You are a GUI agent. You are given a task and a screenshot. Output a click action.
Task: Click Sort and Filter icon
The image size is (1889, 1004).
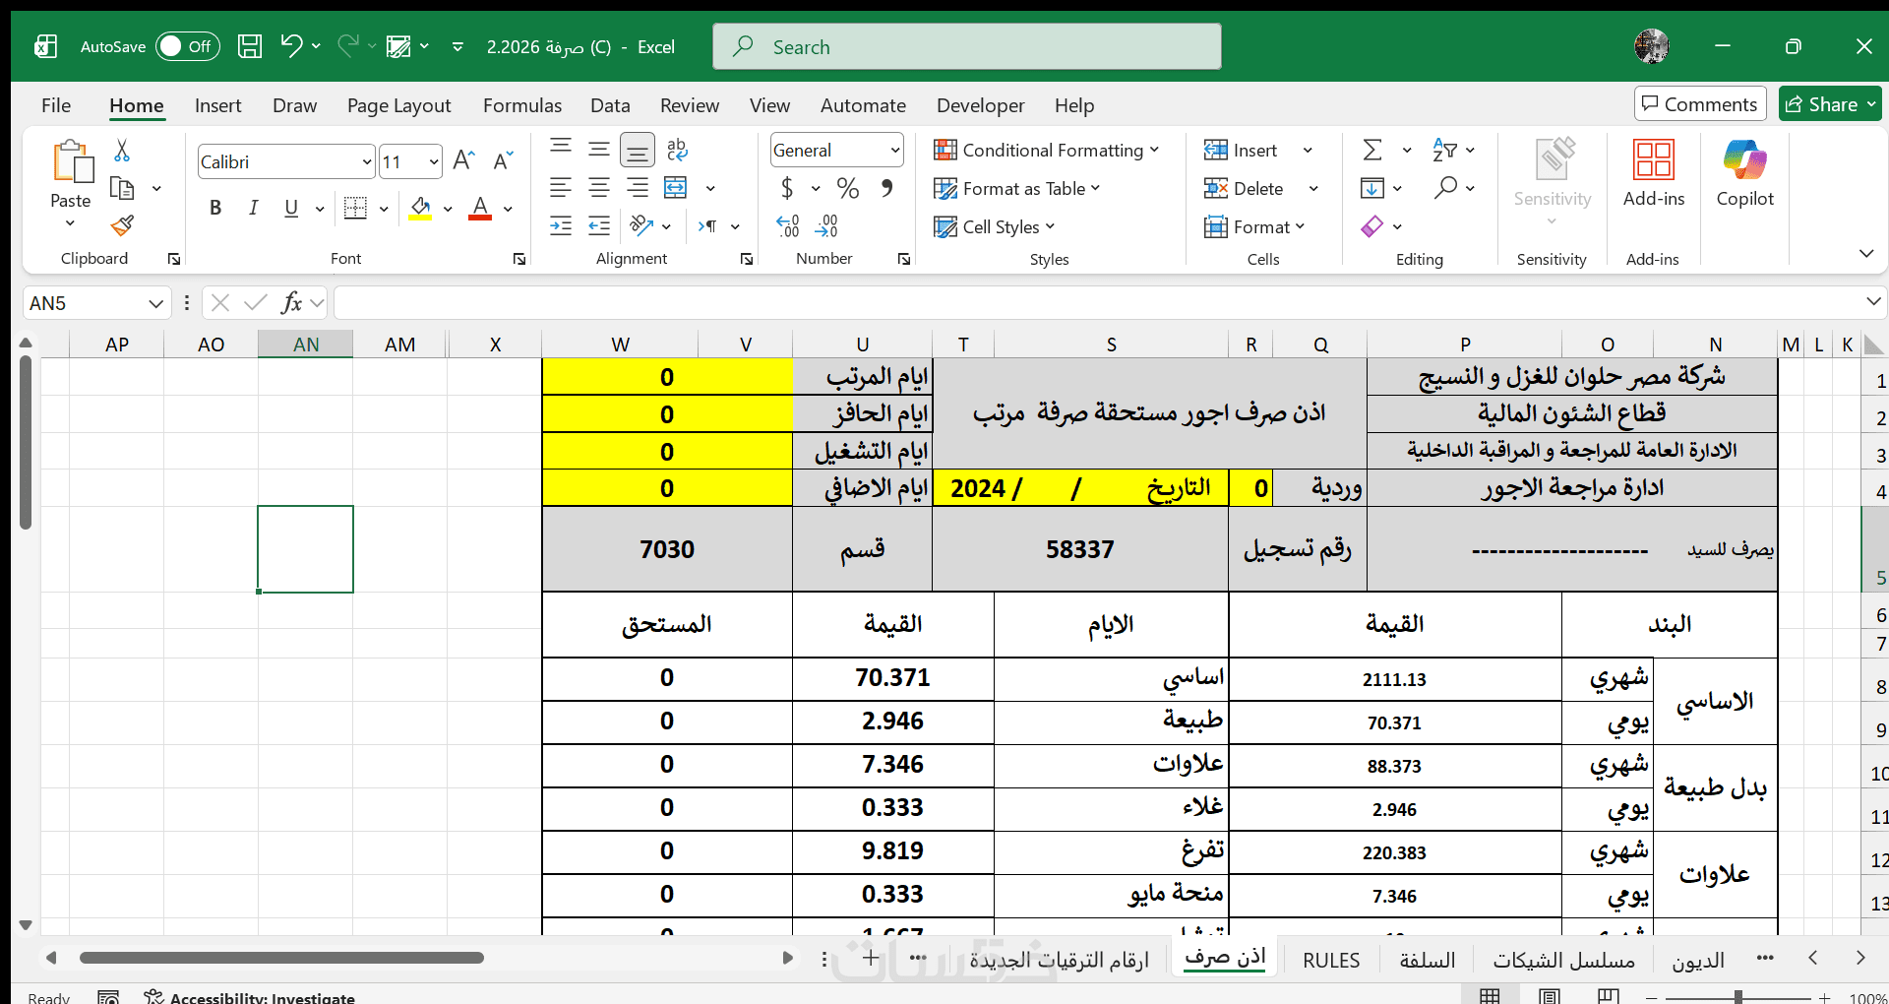click(x=1444, y=150)
